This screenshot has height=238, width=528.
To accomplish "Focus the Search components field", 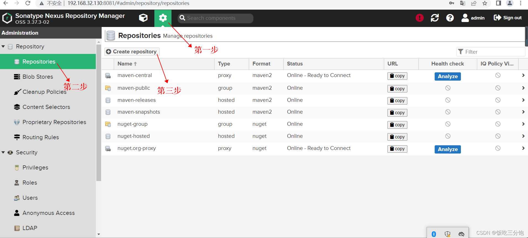I will point(215,18).
